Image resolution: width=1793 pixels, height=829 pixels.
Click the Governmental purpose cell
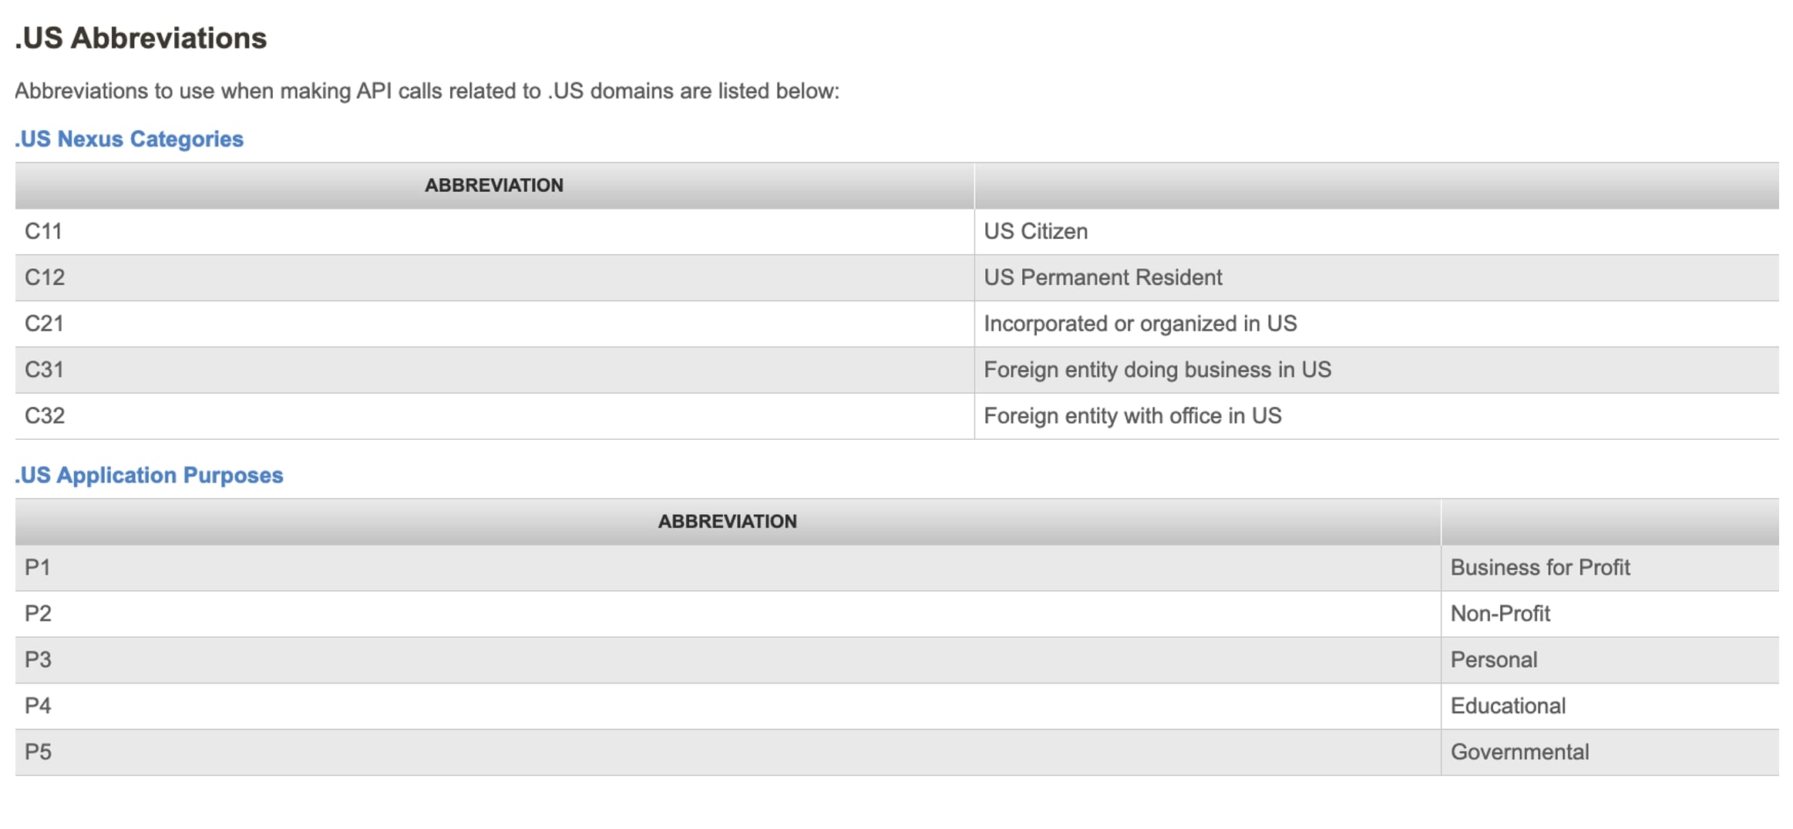(1519, 752)
